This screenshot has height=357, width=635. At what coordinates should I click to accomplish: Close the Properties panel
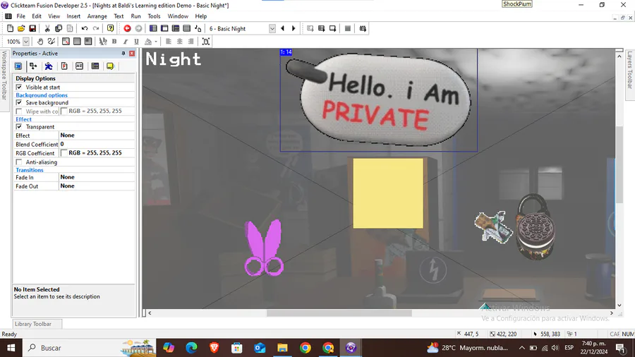pos(132,54)
